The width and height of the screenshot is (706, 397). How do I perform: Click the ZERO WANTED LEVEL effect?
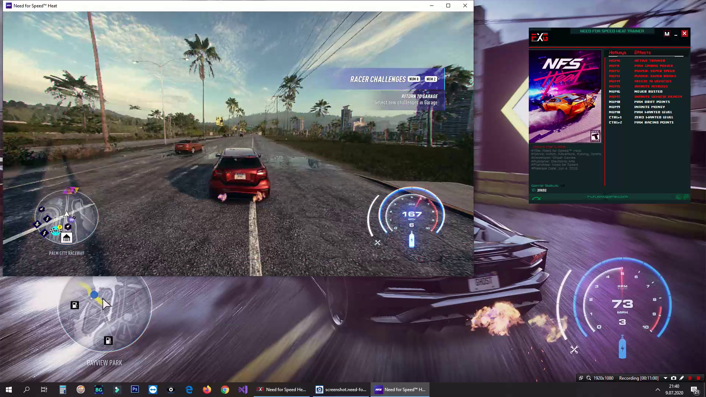click(x=653, y=117)
